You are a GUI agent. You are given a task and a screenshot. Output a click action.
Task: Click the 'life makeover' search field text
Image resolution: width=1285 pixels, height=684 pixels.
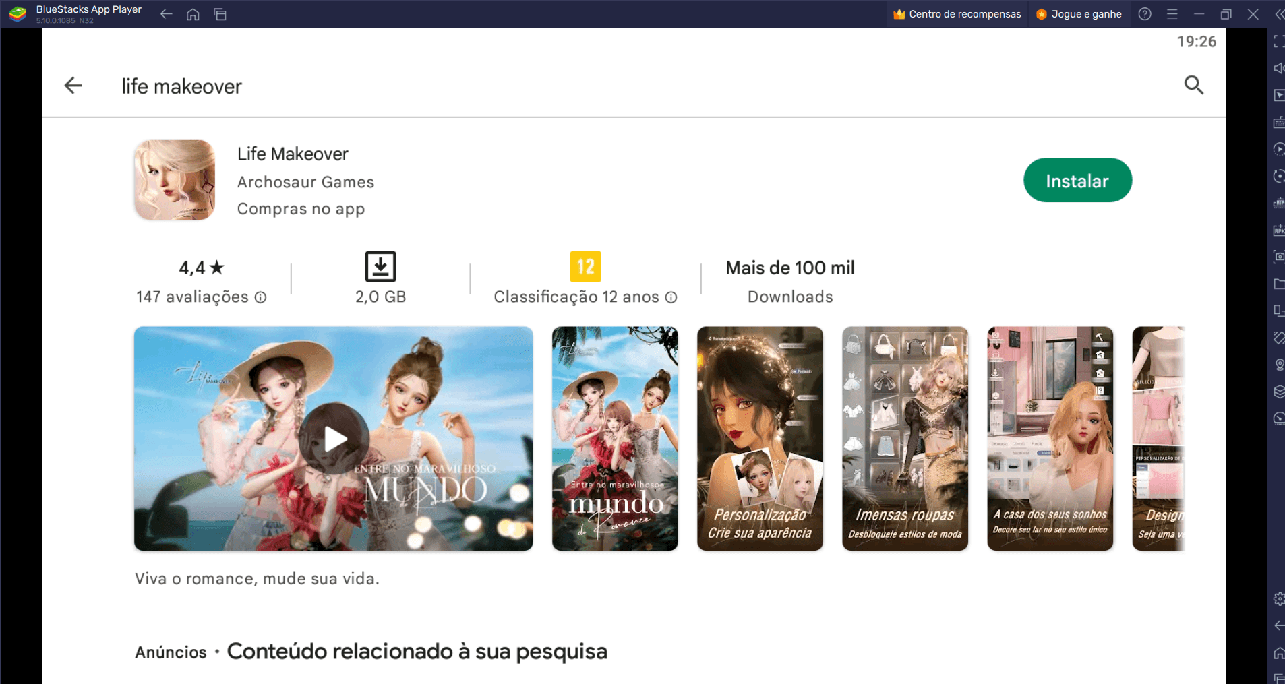coord(181,86)
